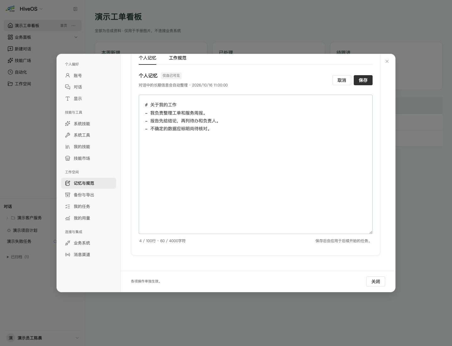
Task: Open the more options dots beside 演示工单看板
Action: tap(73, 25)
